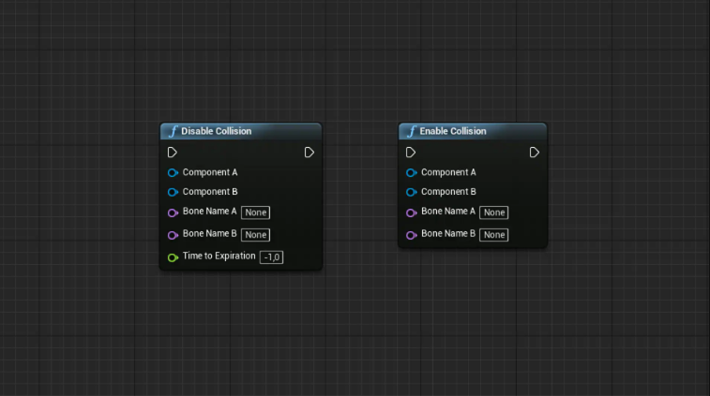Select Component A pin on Disable Collision
The width and height of the screenshot is (710, 396).
pyautogui.click(x=173, y=172)
